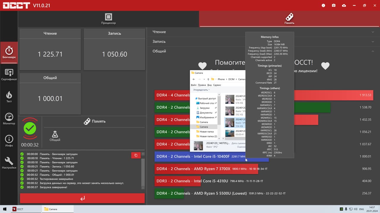Switch to the Процессор tab
Viewport: 380px width, 213px height.
coord(108,19)
